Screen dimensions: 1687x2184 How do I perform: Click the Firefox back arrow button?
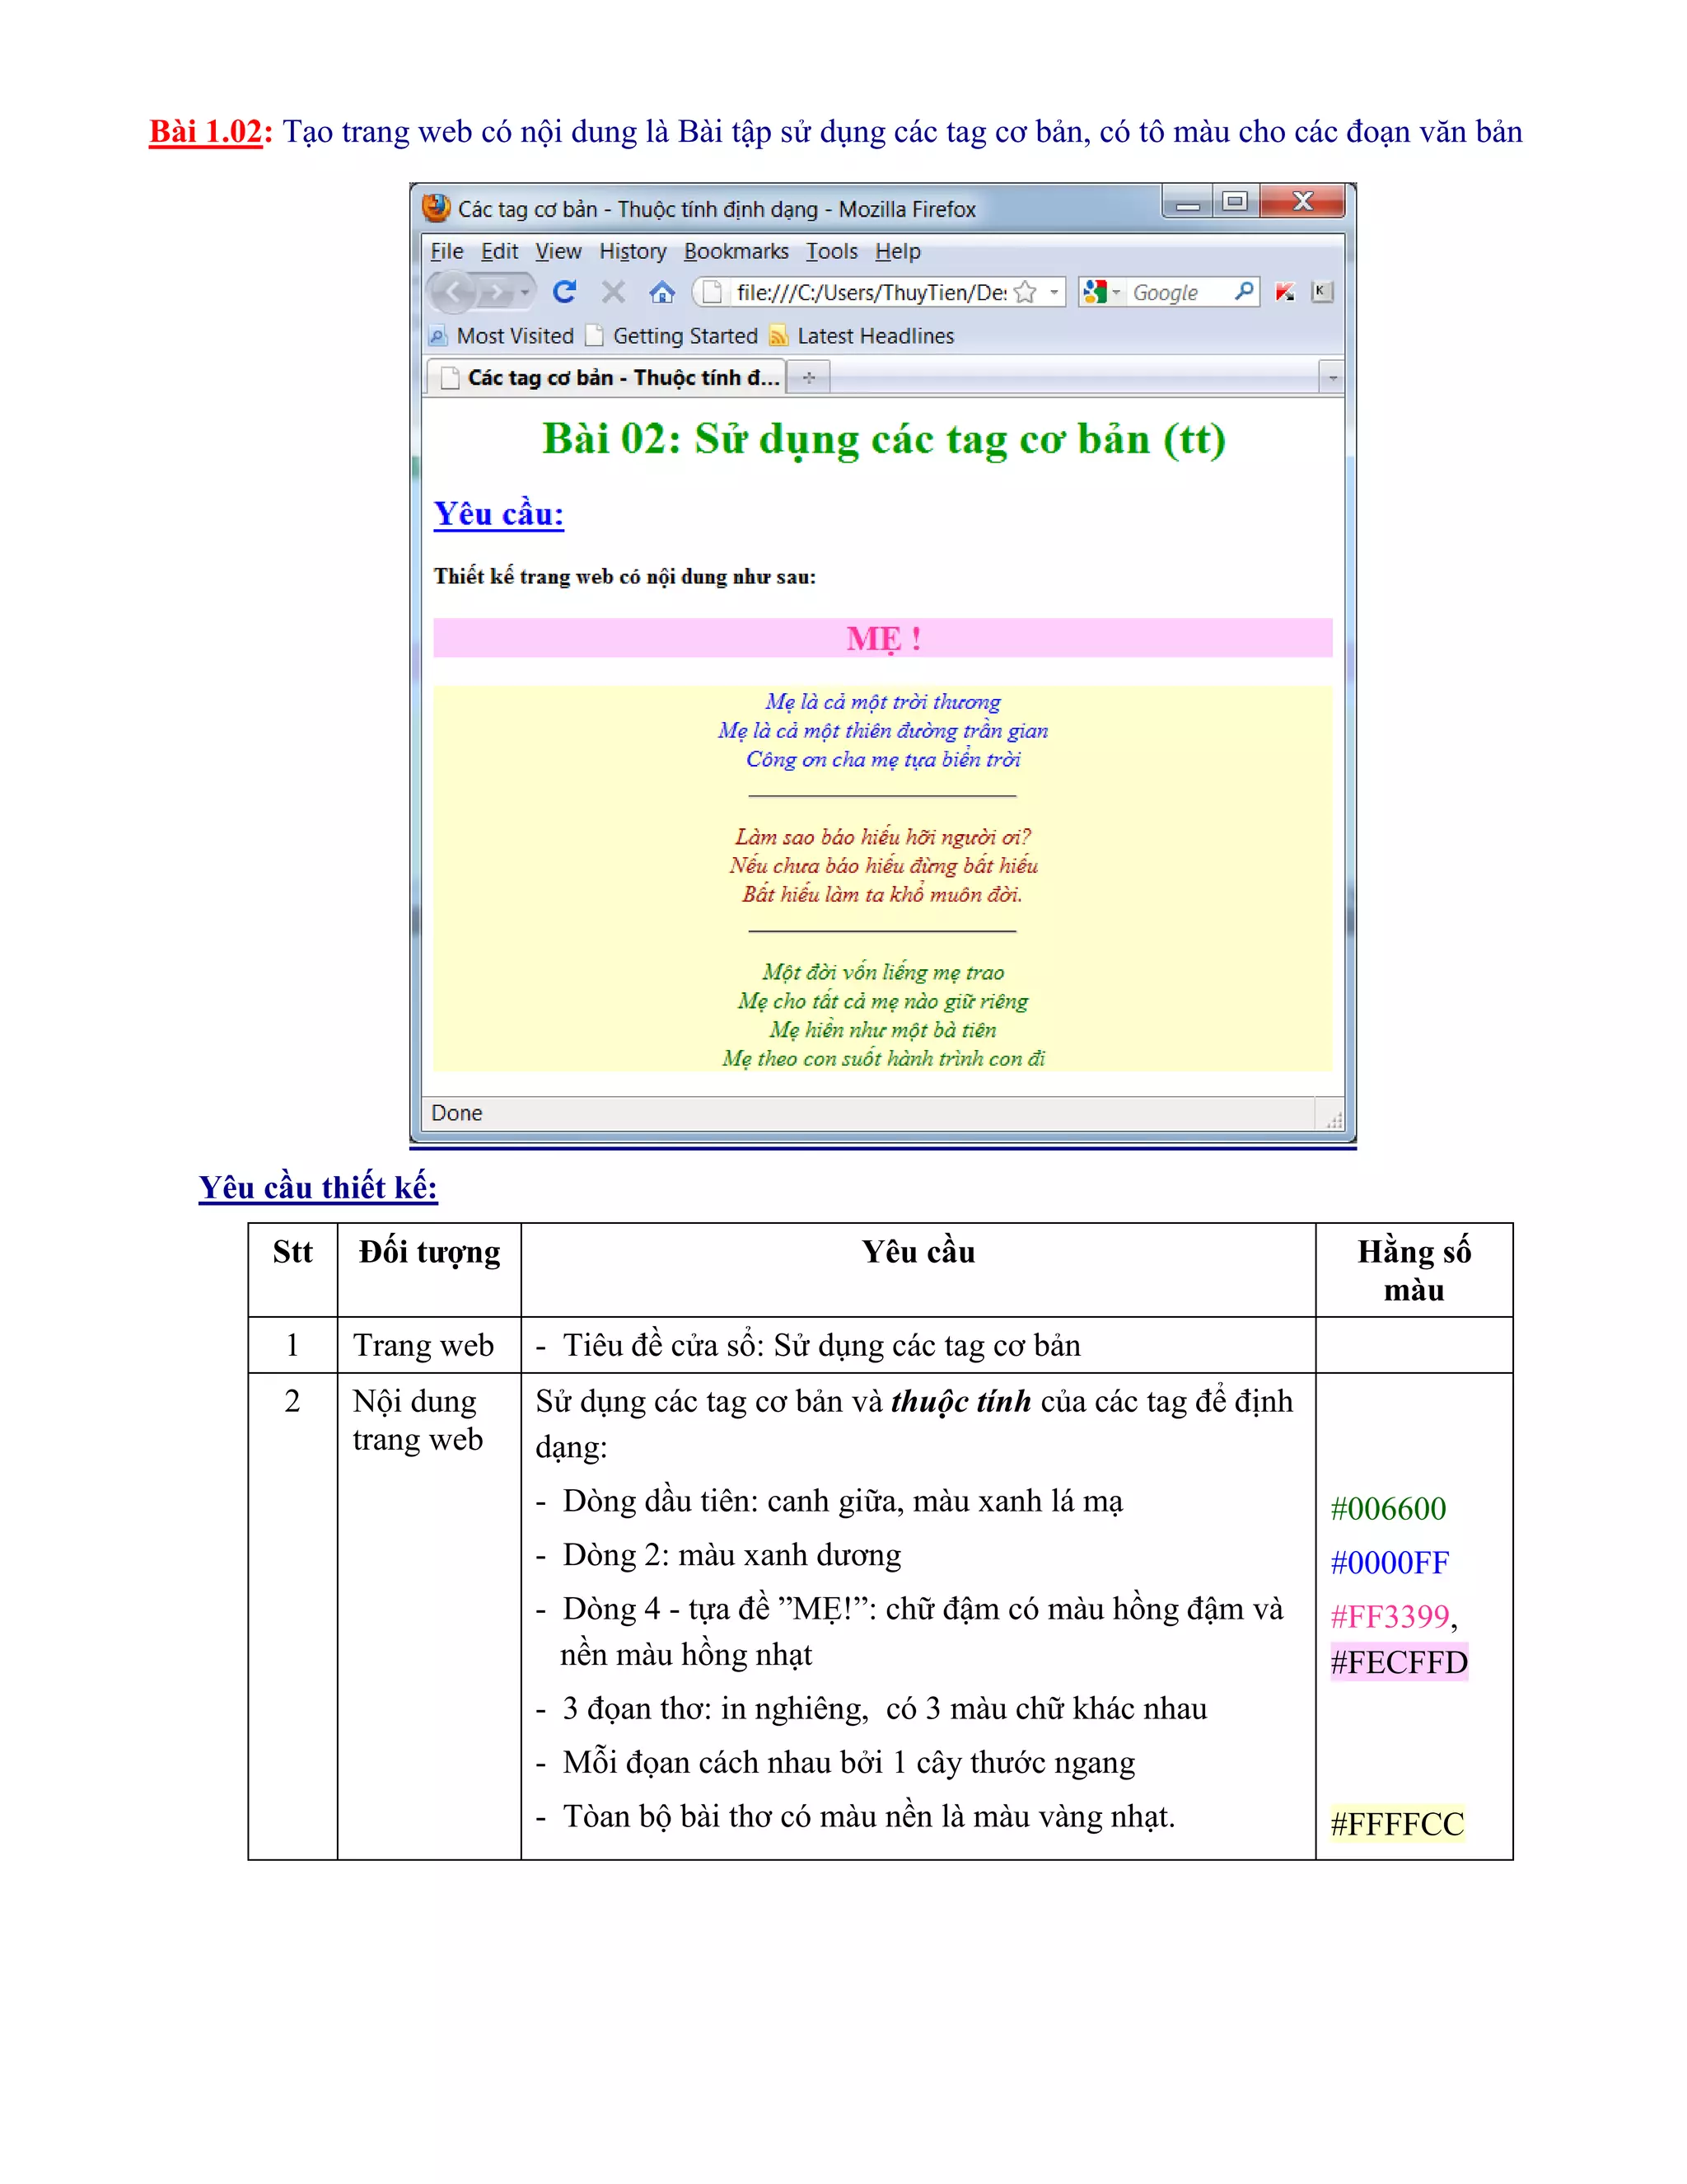tap(453, 292)
